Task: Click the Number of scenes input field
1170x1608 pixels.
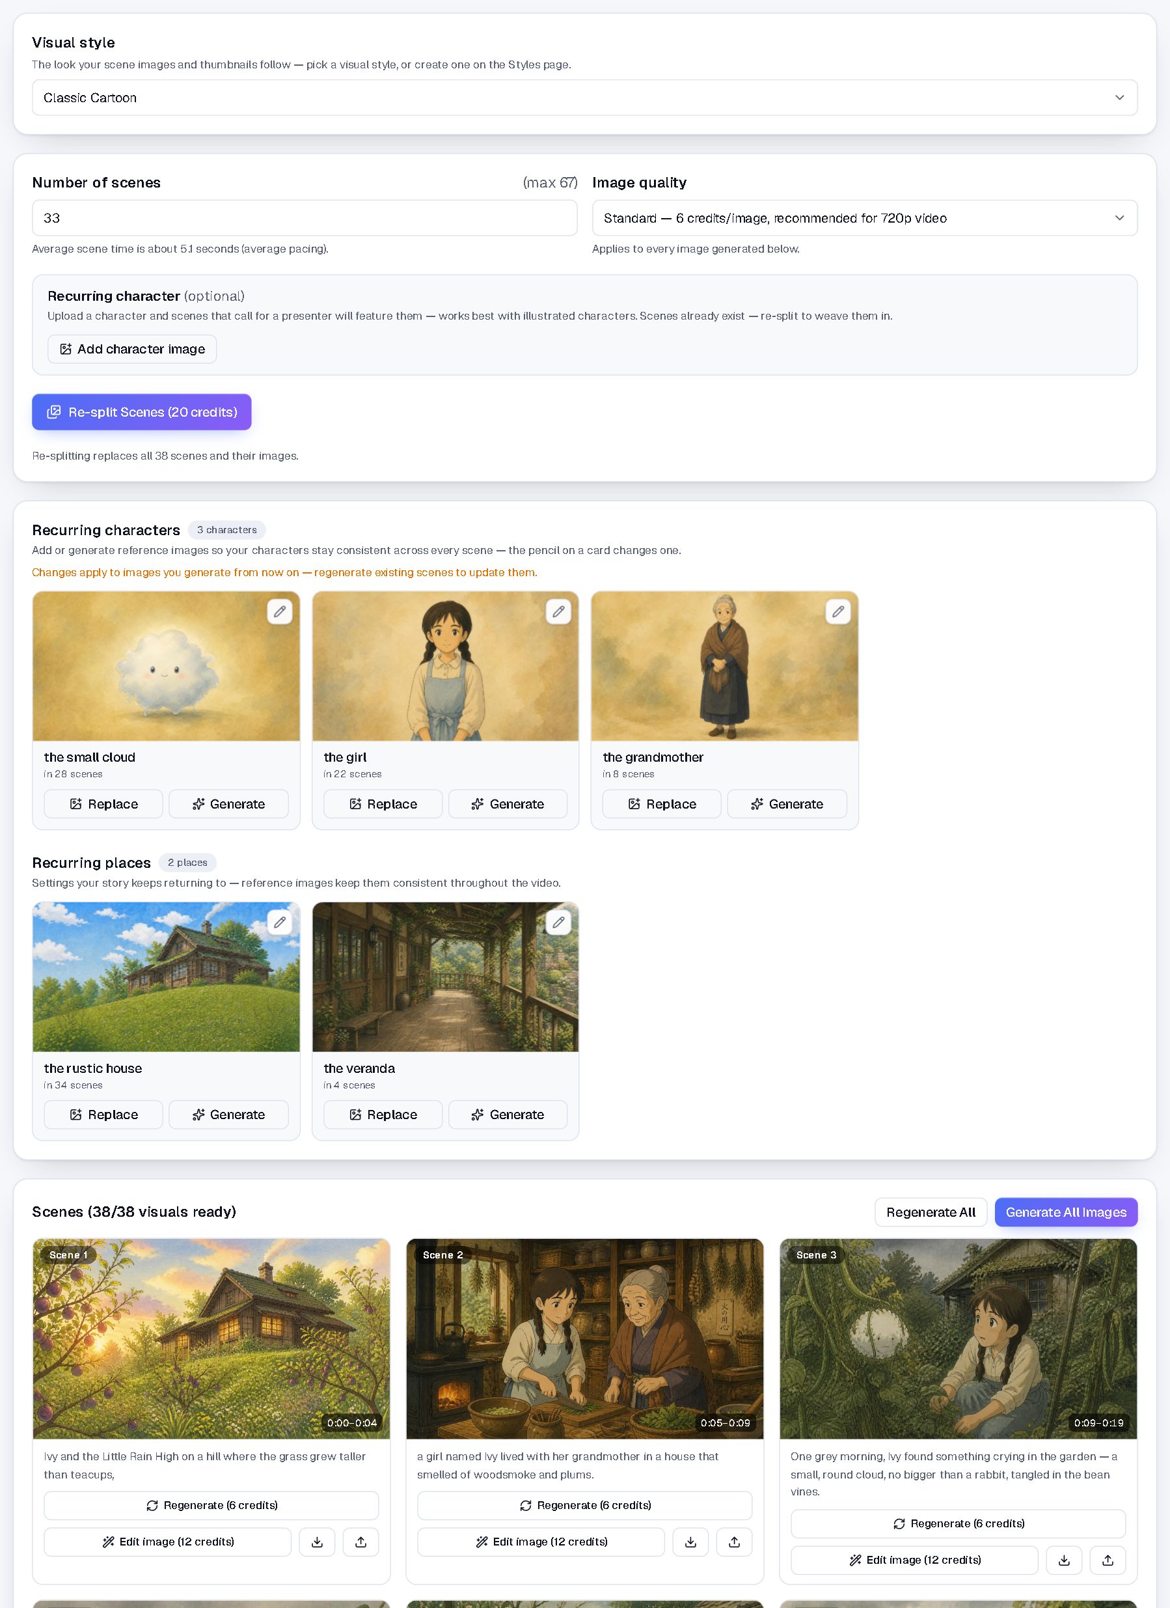Action: pyautogui.click(x=305, y=217)
